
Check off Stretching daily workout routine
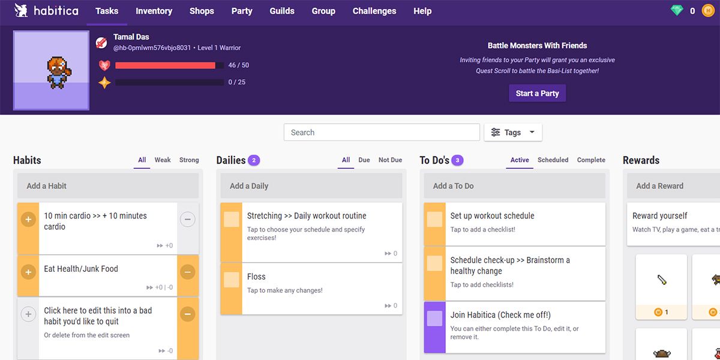pos(231,220)
